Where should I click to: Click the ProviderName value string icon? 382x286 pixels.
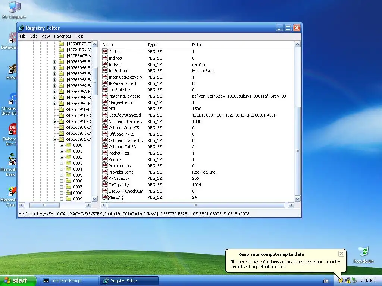(105, 172)
